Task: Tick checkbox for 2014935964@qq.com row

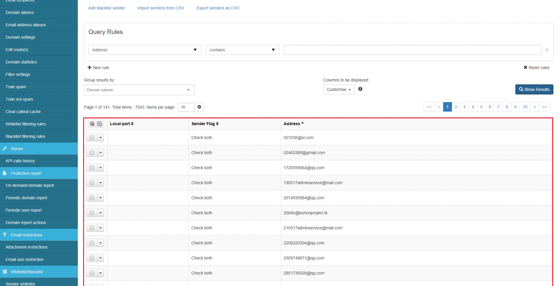Action: coord(92,198)
